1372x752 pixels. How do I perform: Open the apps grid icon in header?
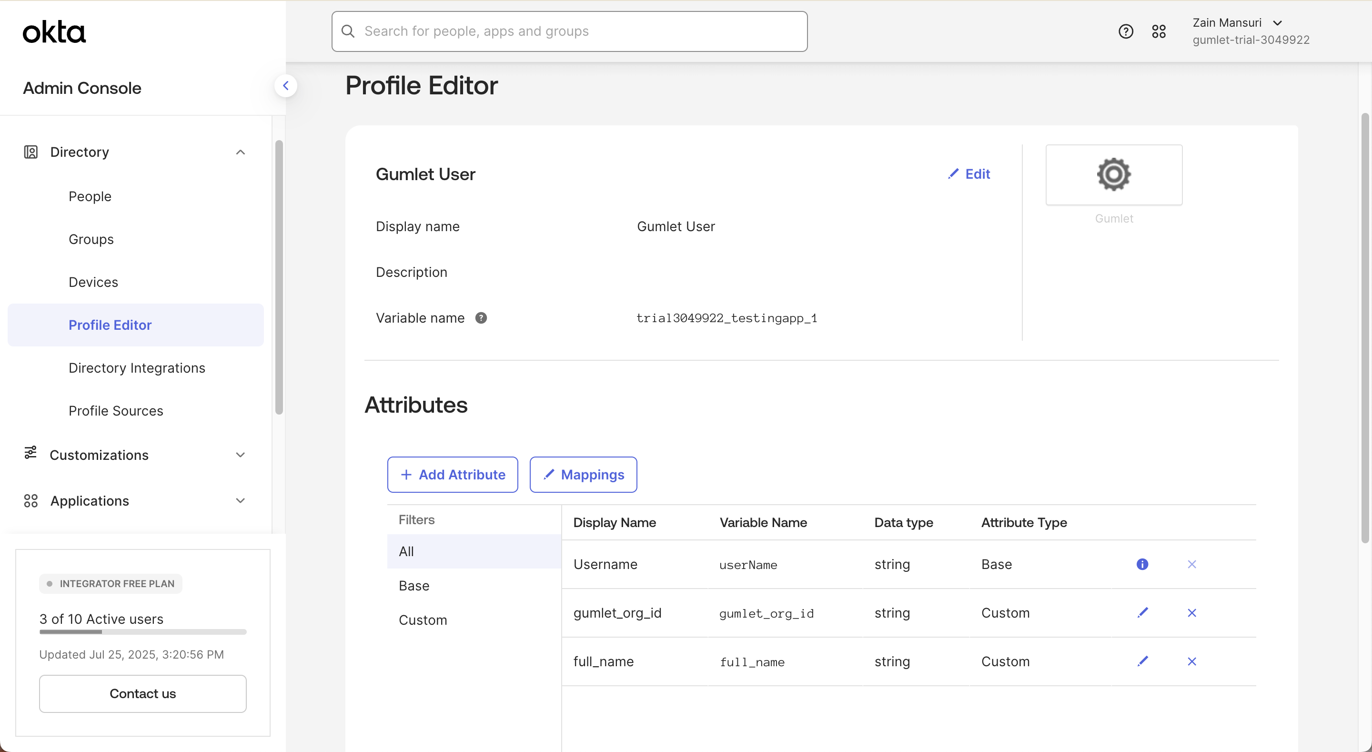(x=1159, y=31)
